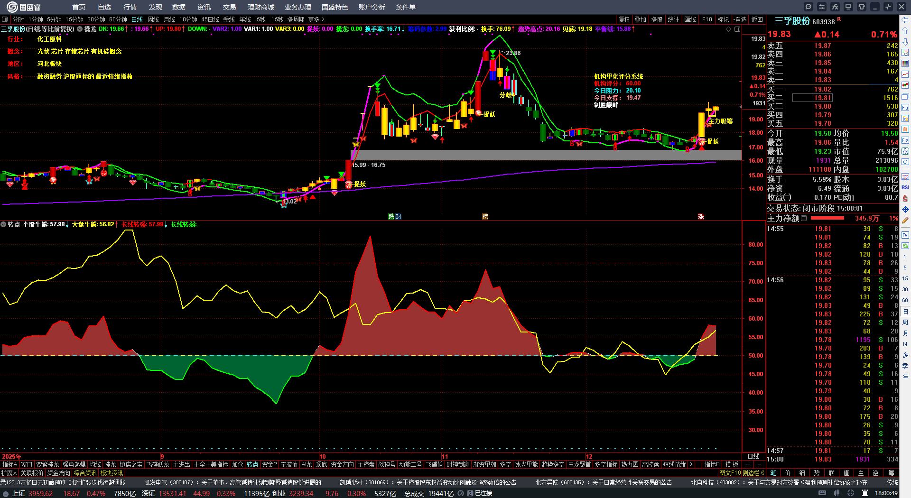The width and height of the screenshot is (911, 498).
Task: Expand the 更多 periods dropdown
Action: click(x=316, y=19)
